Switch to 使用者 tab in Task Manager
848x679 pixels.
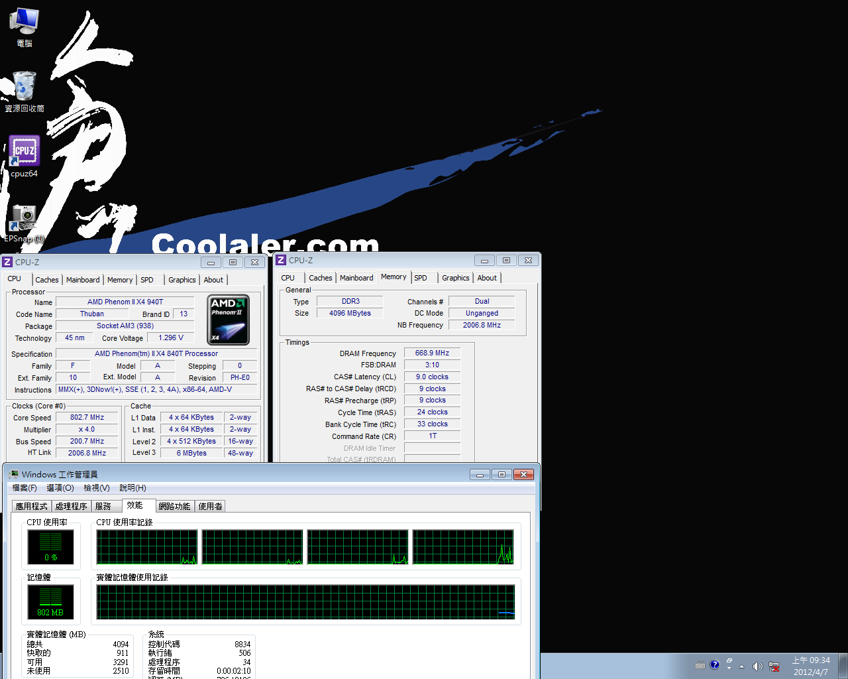211,506
